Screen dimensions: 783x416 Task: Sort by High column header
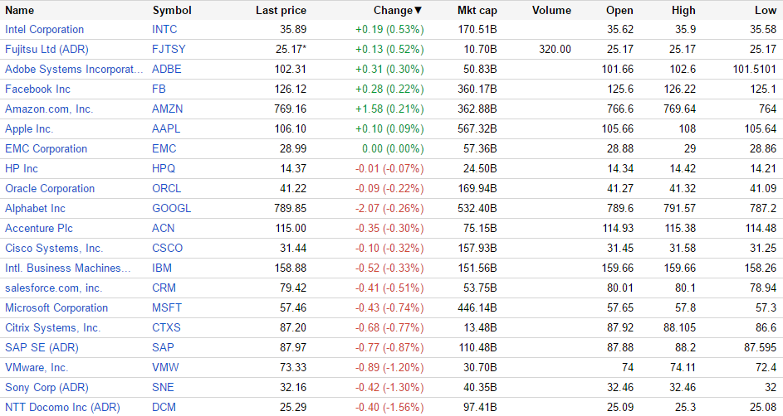(683, 11)
